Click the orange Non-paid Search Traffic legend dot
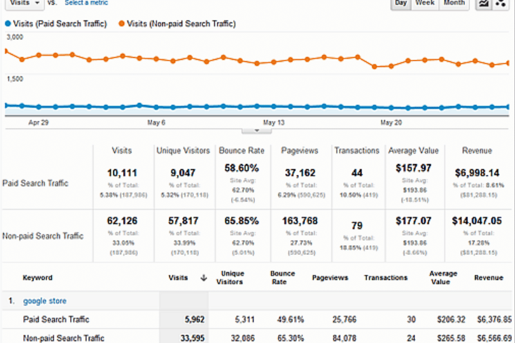 point(122,24)
